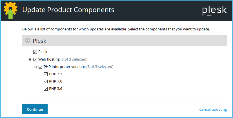The image size is (233, 118).
Task: Click the PHP interpreter versions label
Action: [65, 66]
